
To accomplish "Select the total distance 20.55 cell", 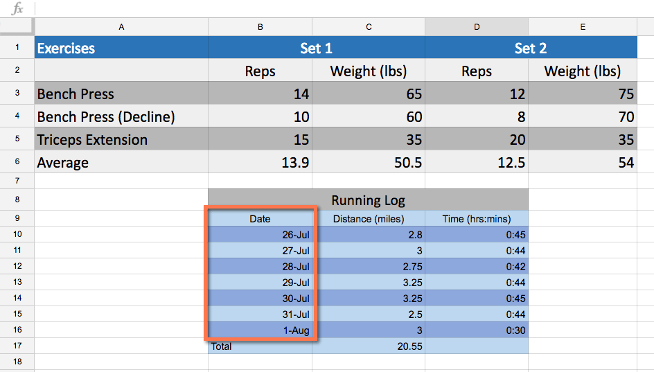I will pos(369,346).
